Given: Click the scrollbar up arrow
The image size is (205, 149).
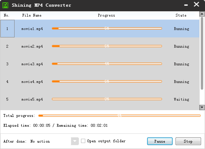Looking at the screenshot, I should pyautogui.click(x=202, y=14).
